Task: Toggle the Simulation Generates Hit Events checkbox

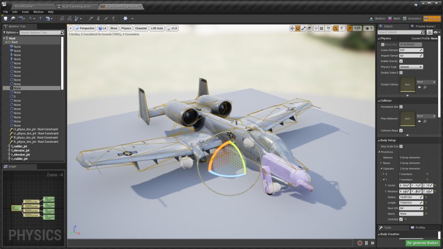Action: point(401,107)
